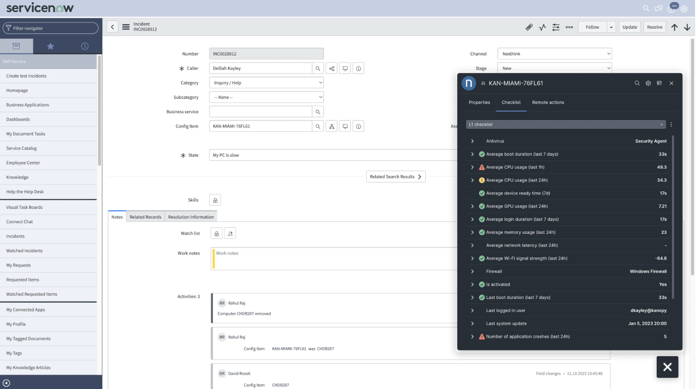The width and height of the screenshot is (696, 389).
Task: Open the history clock tab in navigator
Action: point(85,46)
